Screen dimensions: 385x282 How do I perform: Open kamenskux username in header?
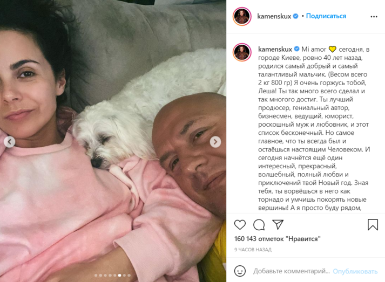click(274, 16)
